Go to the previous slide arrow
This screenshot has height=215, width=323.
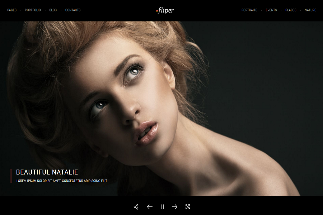point(150,207)
